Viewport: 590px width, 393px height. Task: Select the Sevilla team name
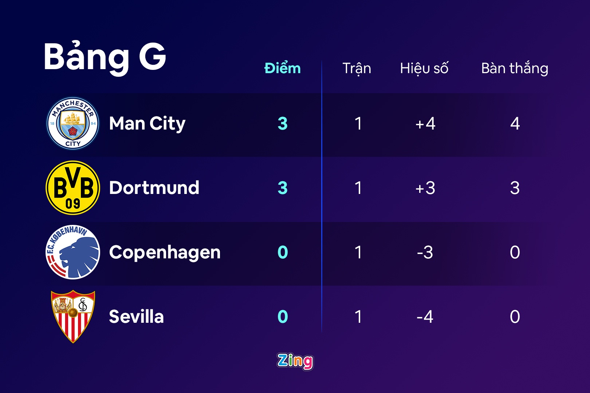(x=136, y=317)
